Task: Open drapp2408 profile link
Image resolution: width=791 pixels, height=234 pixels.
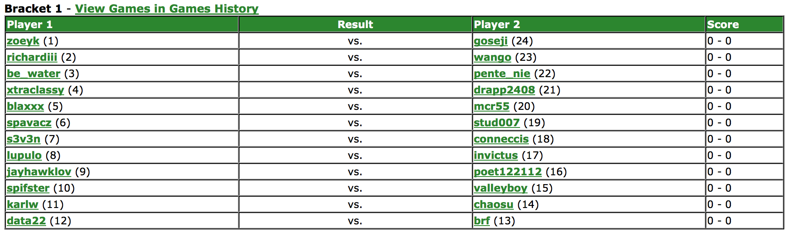Action: coord(505,90)
